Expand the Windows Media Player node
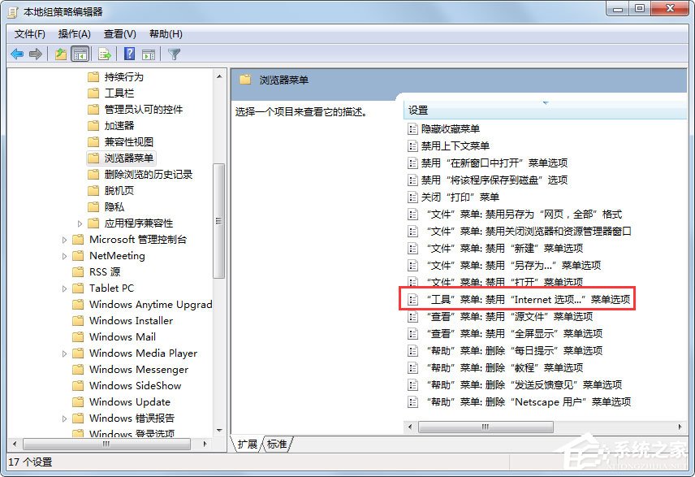 [x=65, y=353]
